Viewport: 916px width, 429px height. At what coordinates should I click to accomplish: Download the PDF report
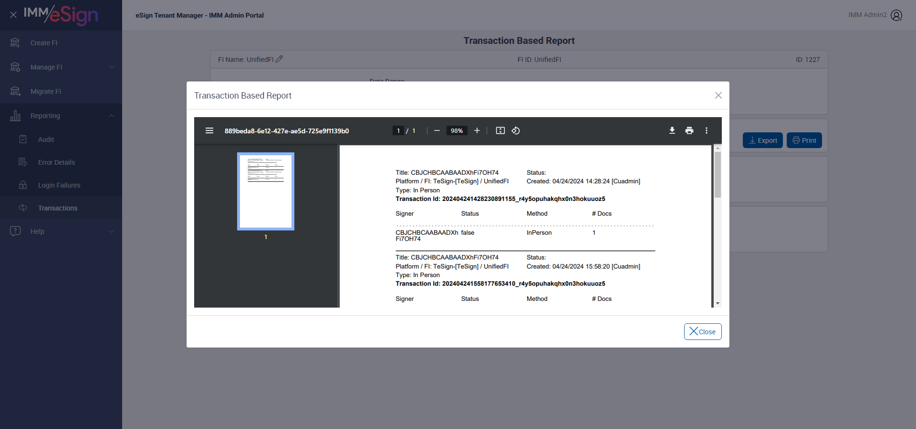[x=672, y=130]
